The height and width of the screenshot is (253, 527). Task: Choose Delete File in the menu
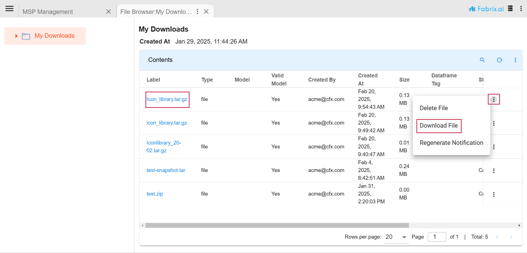(x=434, y=108)
